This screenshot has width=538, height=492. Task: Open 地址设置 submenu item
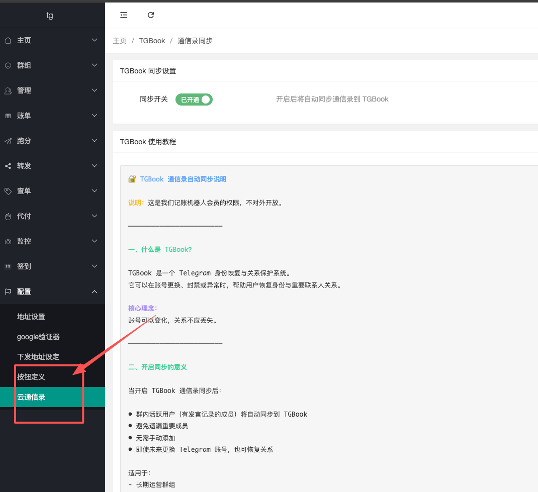tap(31, 317)
